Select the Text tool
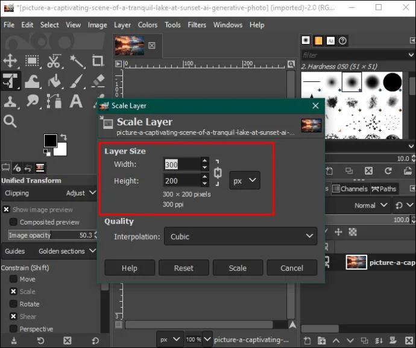 point(76,101)
